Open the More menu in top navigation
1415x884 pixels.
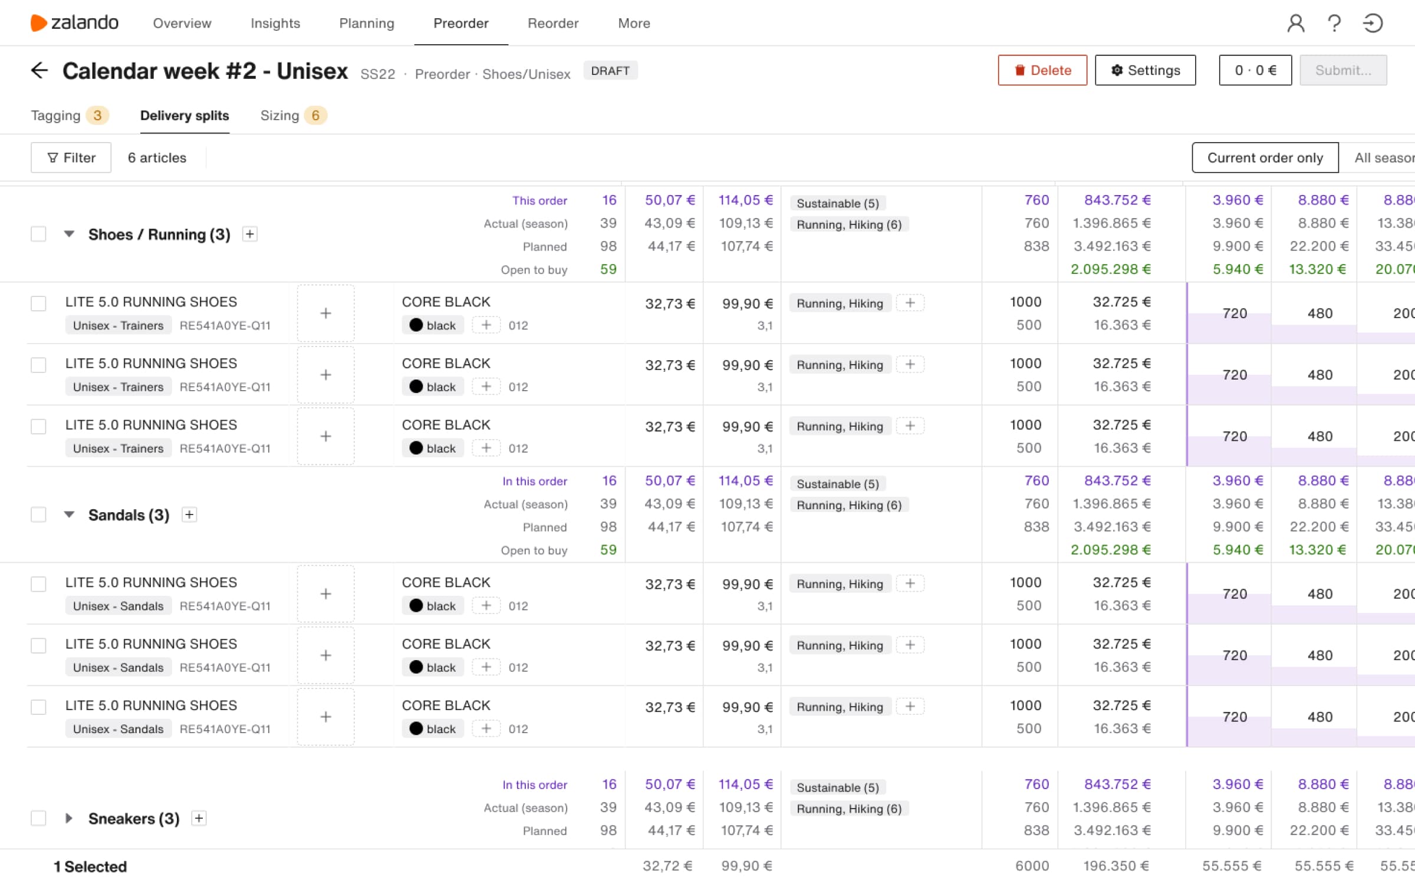(x=634, y=23)
